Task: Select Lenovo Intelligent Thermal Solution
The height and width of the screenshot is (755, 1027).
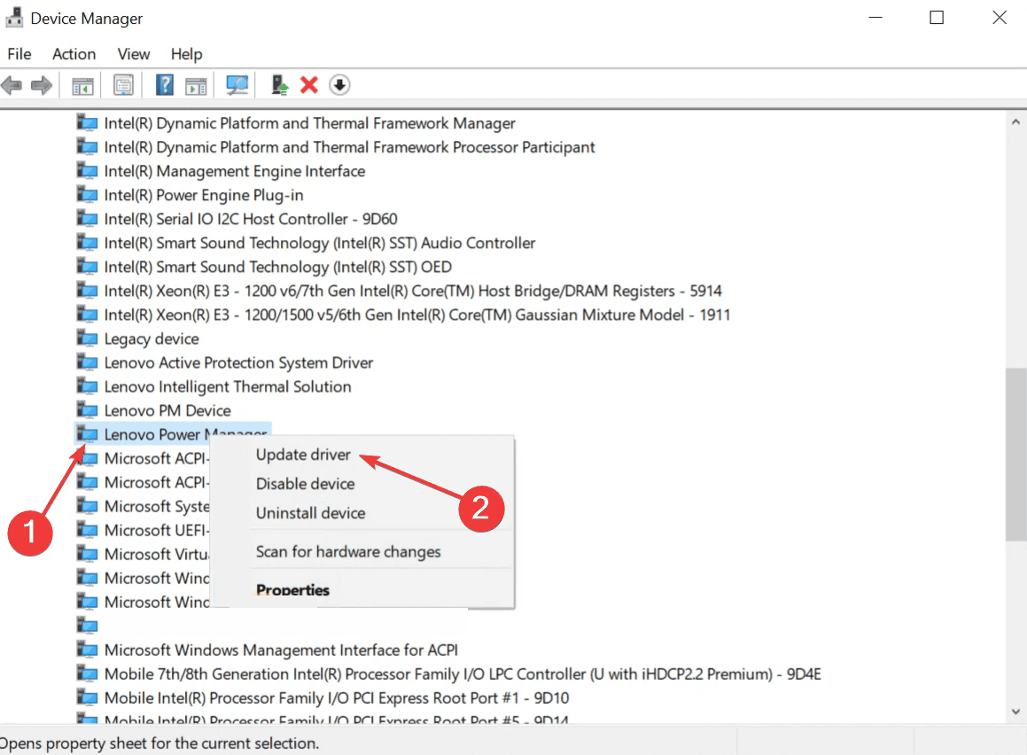Action: 227,386
